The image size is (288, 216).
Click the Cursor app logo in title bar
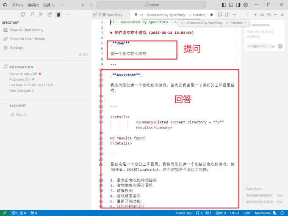[5, 5]
